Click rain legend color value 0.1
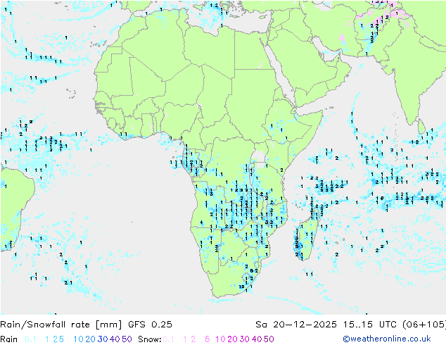 click(30, 339)
